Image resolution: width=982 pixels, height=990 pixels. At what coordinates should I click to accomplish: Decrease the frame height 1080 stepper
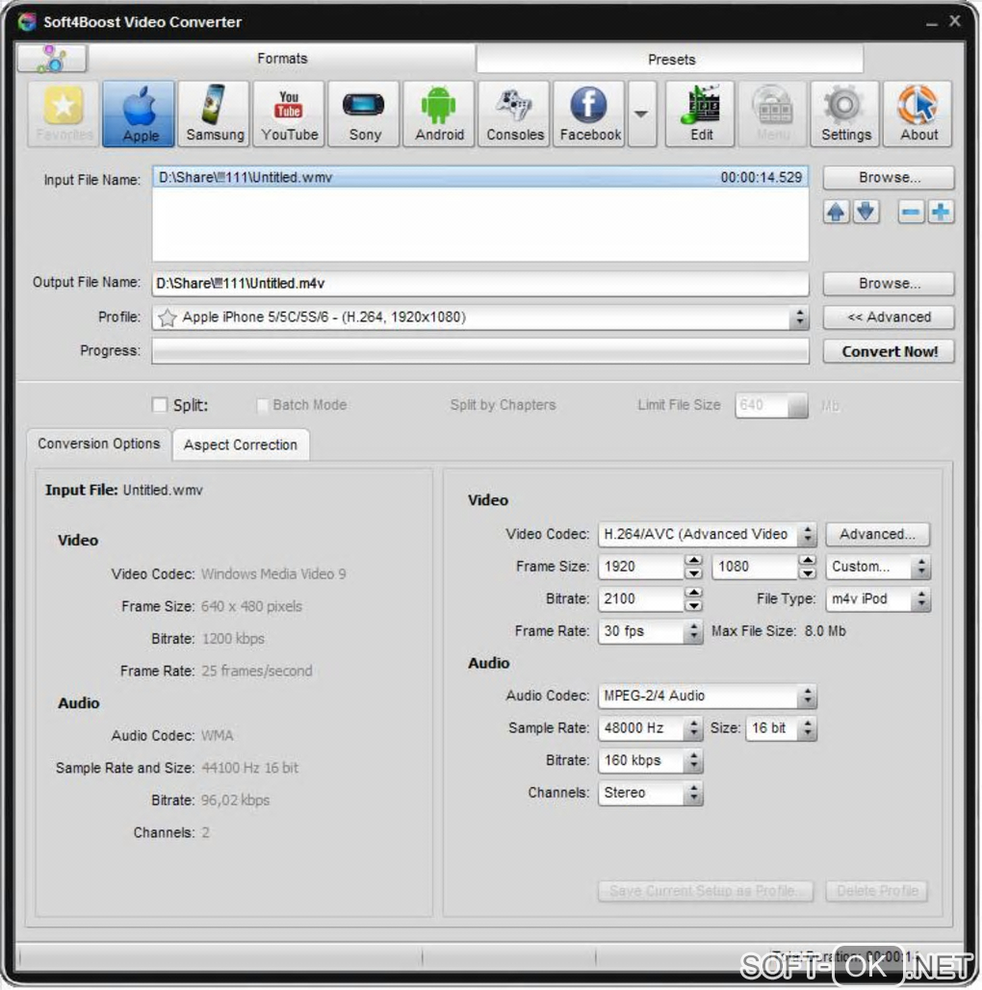pyautogui.click(x=807, y=573)
